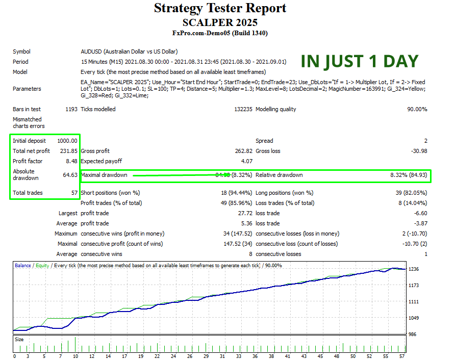Click the EA parameters text block
The image size is (455, 361).
[252, 88]
